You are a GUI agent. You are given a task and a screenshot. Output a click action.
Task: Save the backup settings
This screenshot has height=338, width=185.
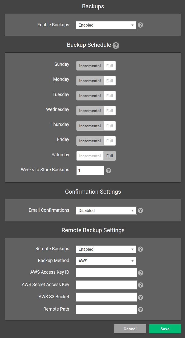point(165,329)
